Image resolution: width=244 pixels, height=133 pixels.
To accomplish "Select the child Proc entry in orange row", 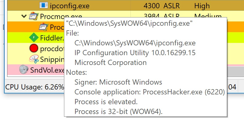I will pos(57,27).
